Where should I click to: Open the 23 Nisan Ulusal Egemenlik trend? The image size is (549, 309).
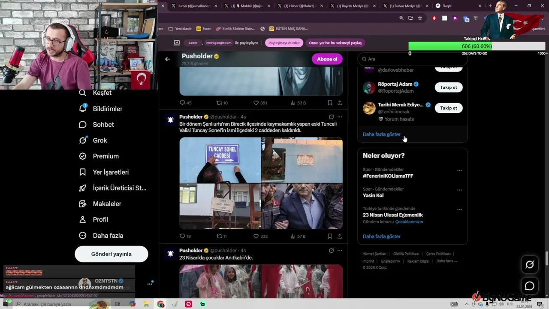click(x=393, y=215)
